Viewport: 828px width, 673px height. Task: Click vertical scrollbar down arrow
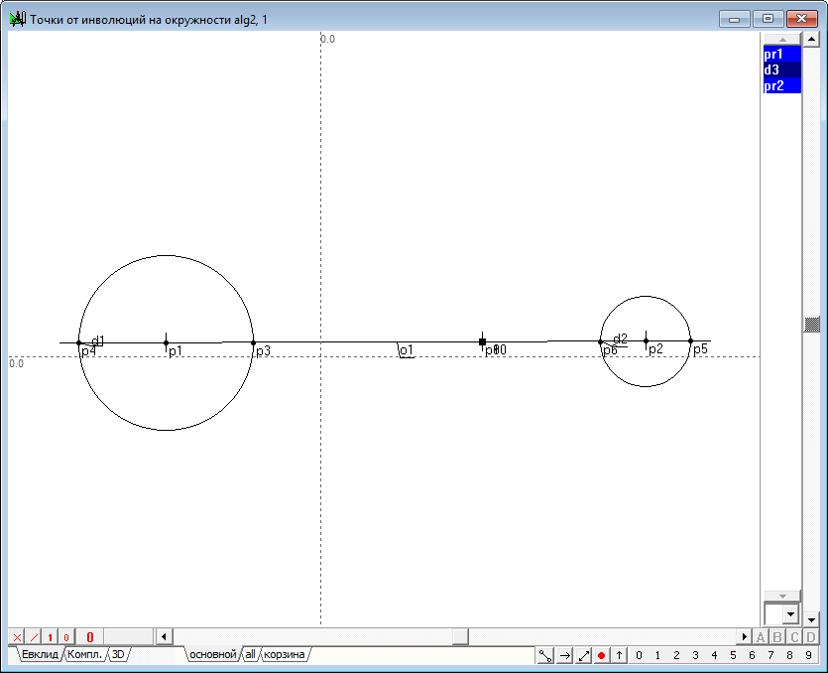811,619
